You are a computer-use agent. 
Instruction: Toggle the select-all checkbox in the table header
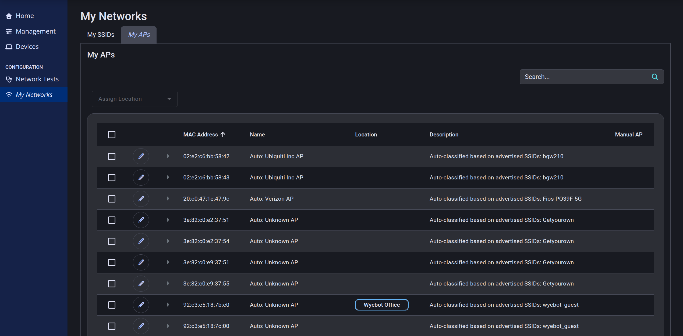coord(112,135)
